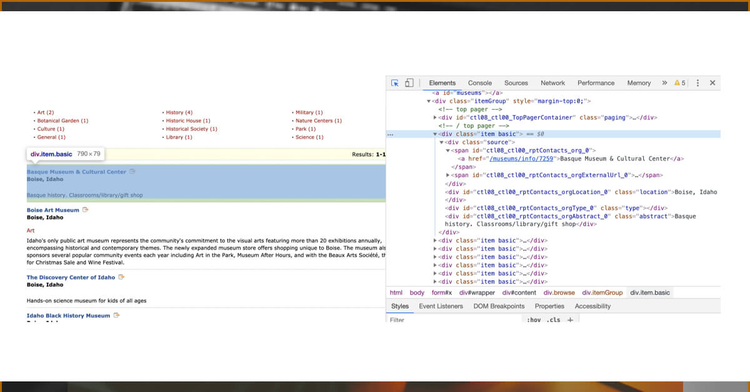Filter museums by Culture (1)
Viewport: 750px width, 392px height.
(51, 129)
